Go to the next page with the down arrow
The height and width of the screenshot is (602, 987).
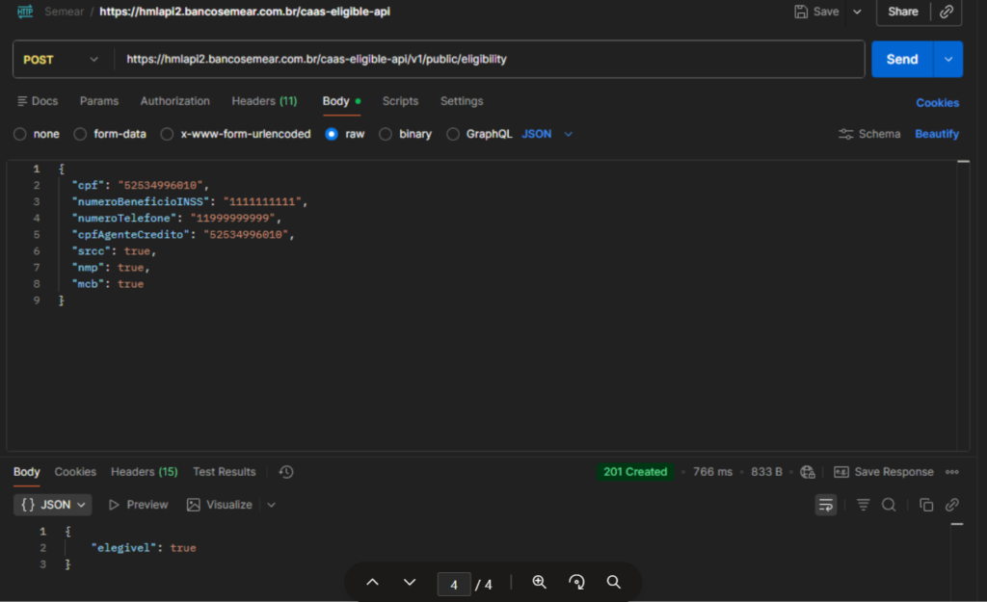click(410, 583)
